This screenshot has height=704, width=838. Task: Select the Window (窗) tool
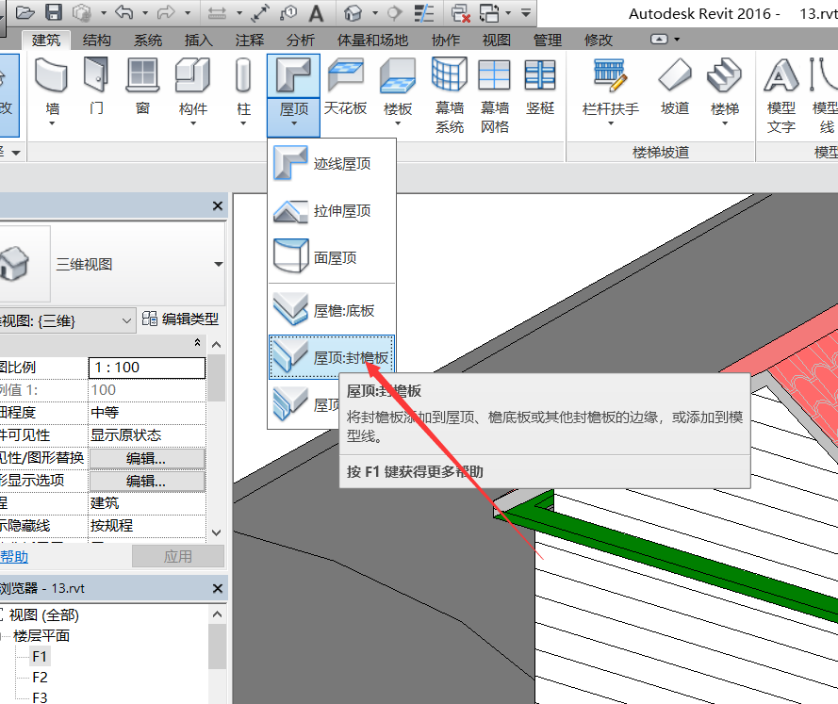point(142,86)
